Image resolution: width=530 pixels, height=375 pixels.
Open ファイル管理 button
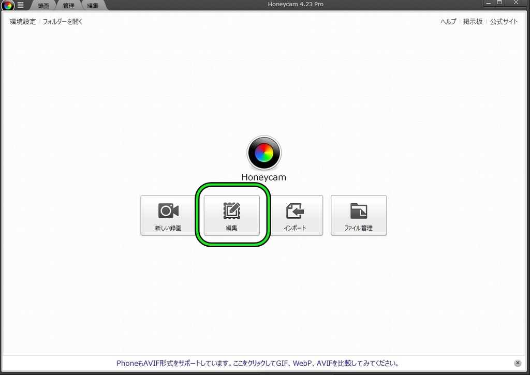[359, 215]
